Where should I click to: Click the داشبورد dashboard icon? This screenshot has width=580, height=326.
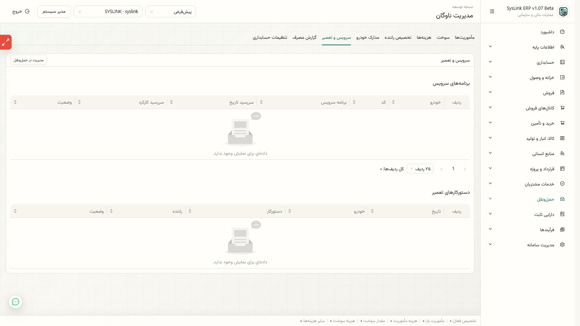click(x=562, y=32)
